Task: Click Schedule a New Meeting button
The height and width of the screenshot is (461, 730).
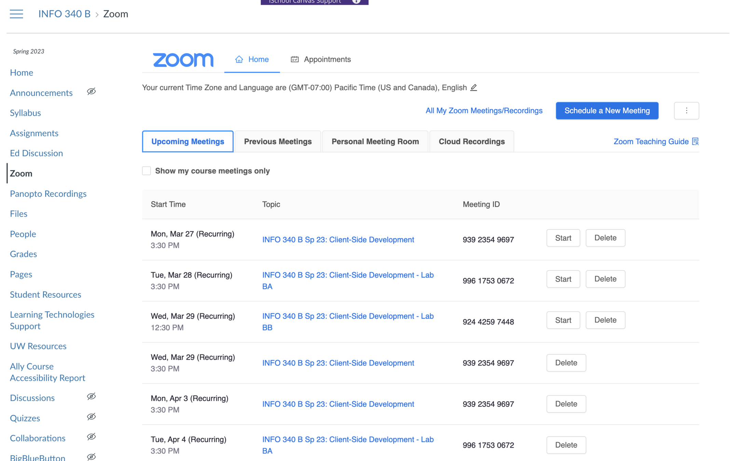Action: [x=607, y=111]
